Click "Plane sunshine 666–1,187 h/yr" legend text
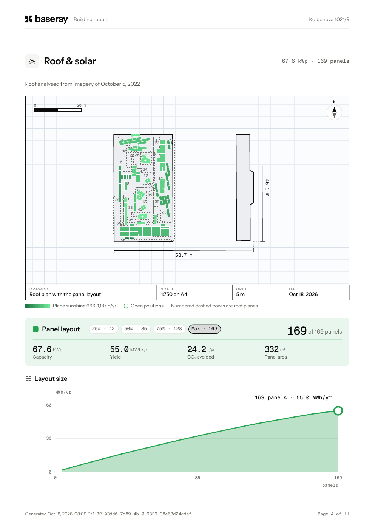Image resolution: width=375 pixels, height=531 pixels. point(85,306)
